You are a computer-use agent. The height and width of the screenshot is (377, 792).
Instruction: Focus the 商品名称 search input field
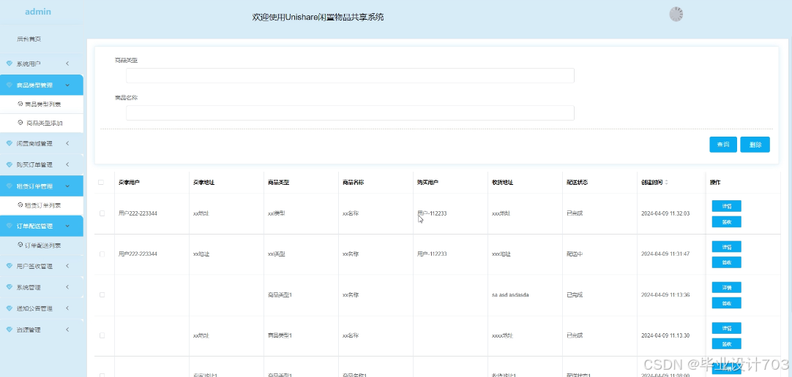[x=350, y=113]
